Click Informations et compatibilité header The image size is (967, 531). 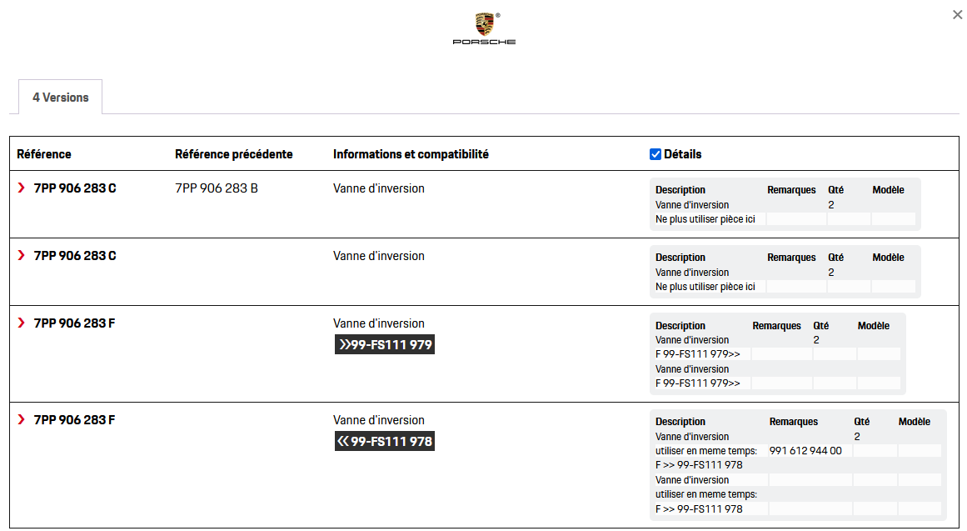411,154
